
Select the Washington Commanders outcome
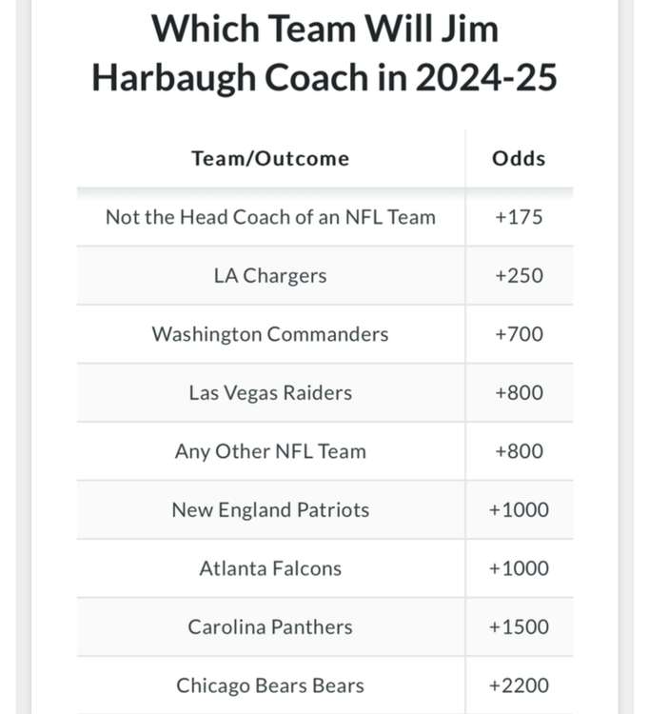(x=270, y=334)
